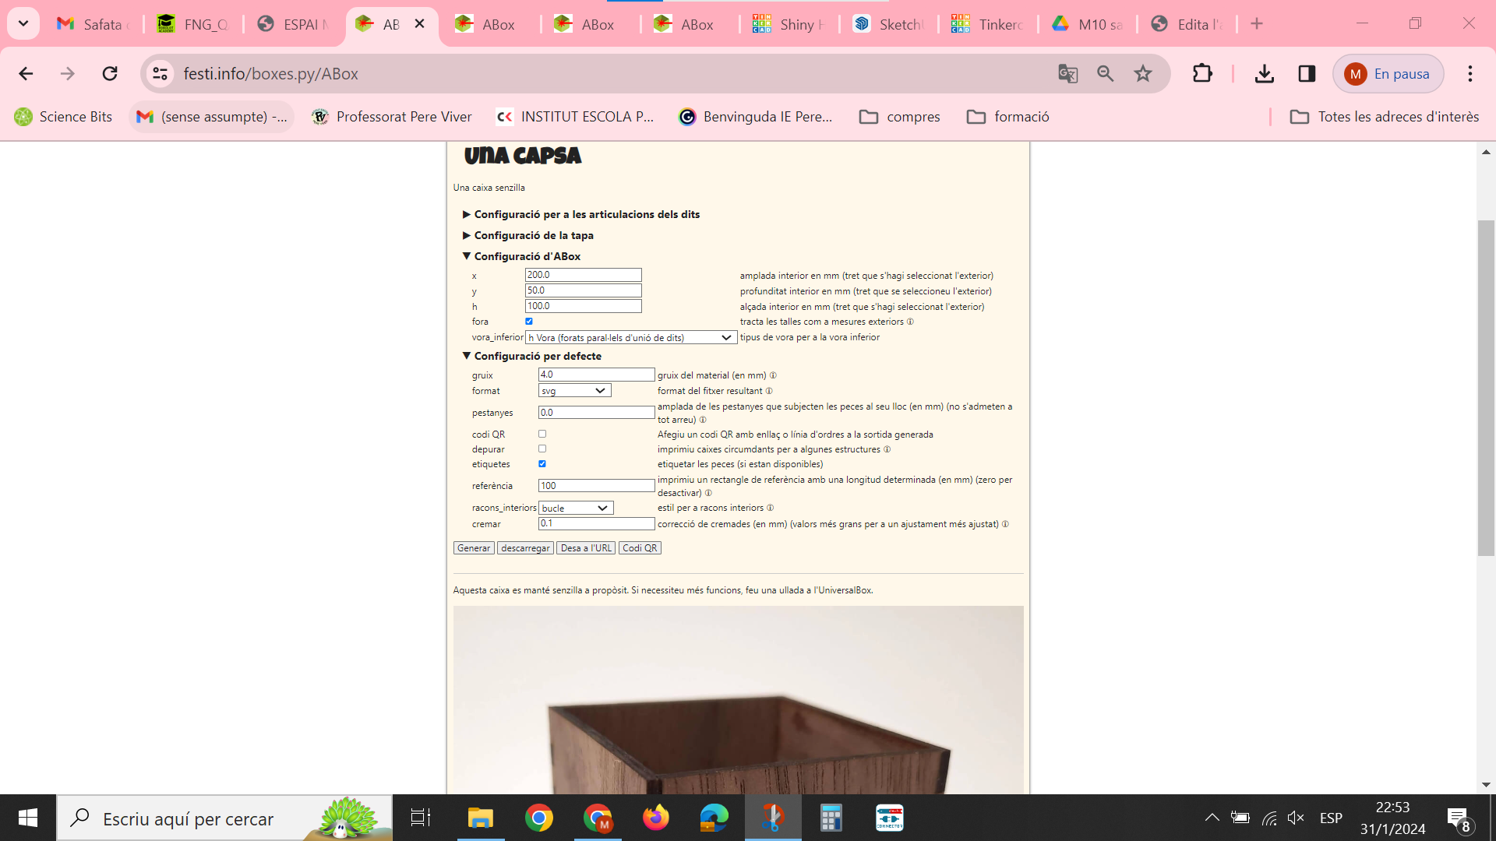Expand 'Configuració de la tapa' section

(533, 235)
